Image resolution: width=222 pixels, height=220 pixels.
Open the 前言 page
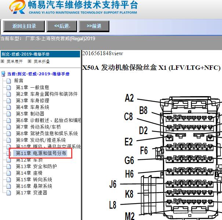pyautogui.click(x=19, y=81)
